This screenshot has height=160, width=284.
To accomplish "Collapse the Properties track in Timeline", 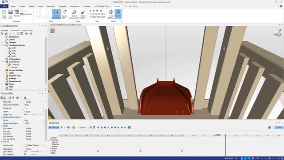I will click(x=49, y=140).
